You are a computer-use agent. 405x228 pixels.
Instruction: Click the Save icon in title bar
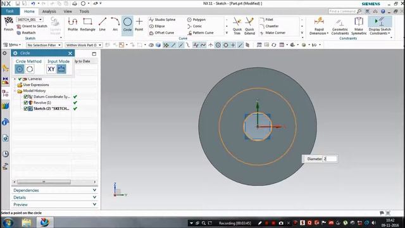pos(18,4)
